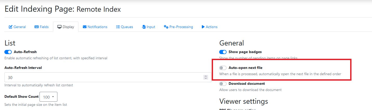Turn off the Show page badges switch

pyautogui.click(x=223, y=52)
